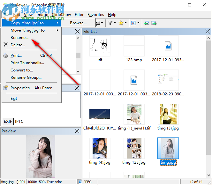Switch to the EXIF tab
212x185 pixels.
point(8,122)
